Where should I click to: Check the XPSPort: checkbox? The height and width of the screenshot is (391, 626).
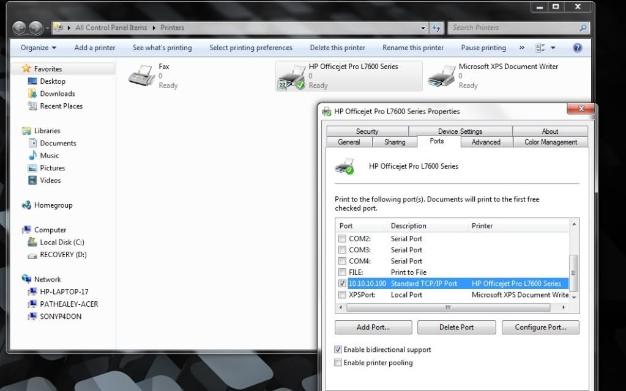coord(342,294)
